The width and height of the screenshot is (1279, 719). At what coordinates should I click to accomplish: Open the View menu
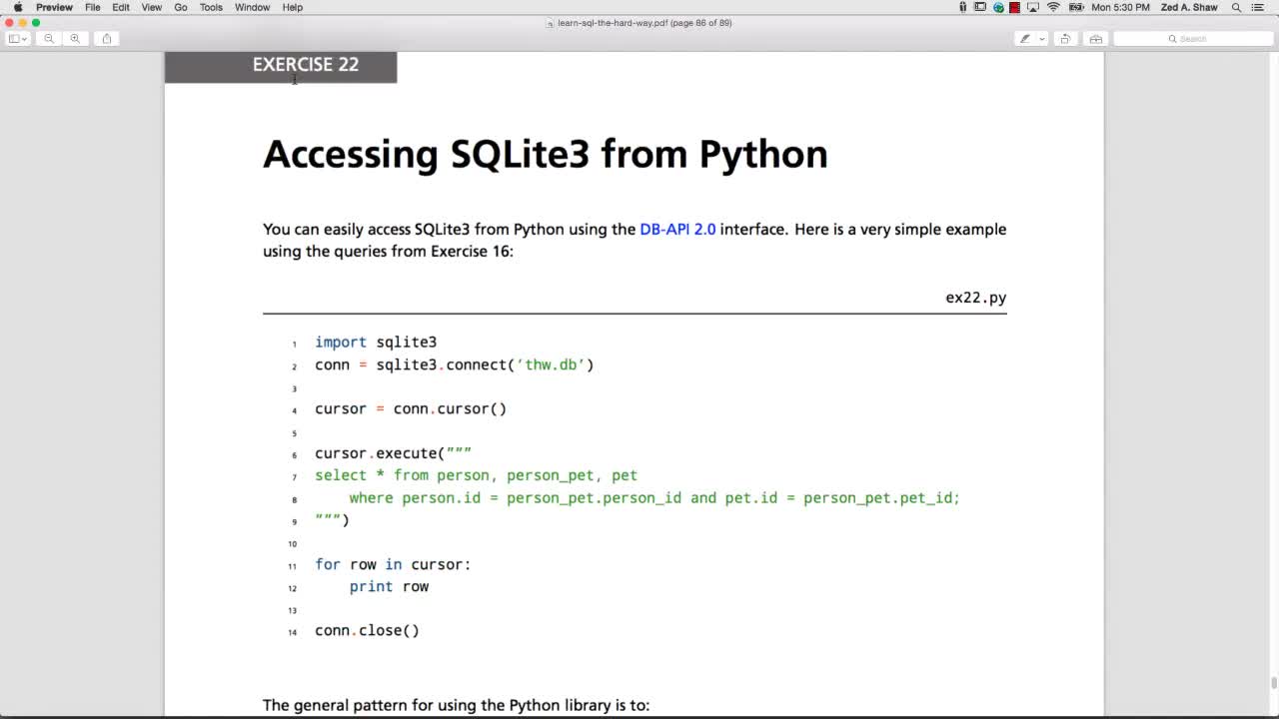[151, 7]
